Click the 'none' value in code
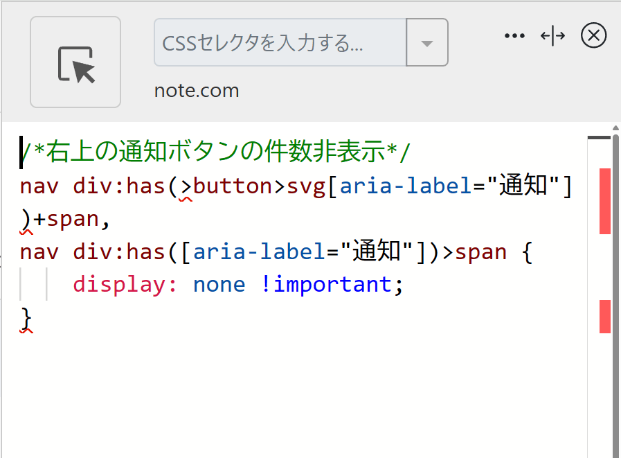The height and width of the screenshot is (458, 621). pos(219,285)
